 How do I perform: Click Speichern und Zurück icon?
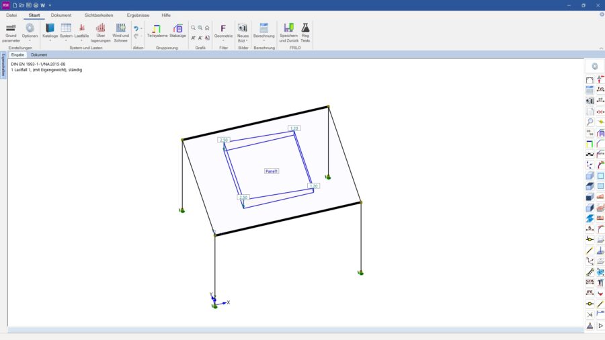tap(288, 32)
